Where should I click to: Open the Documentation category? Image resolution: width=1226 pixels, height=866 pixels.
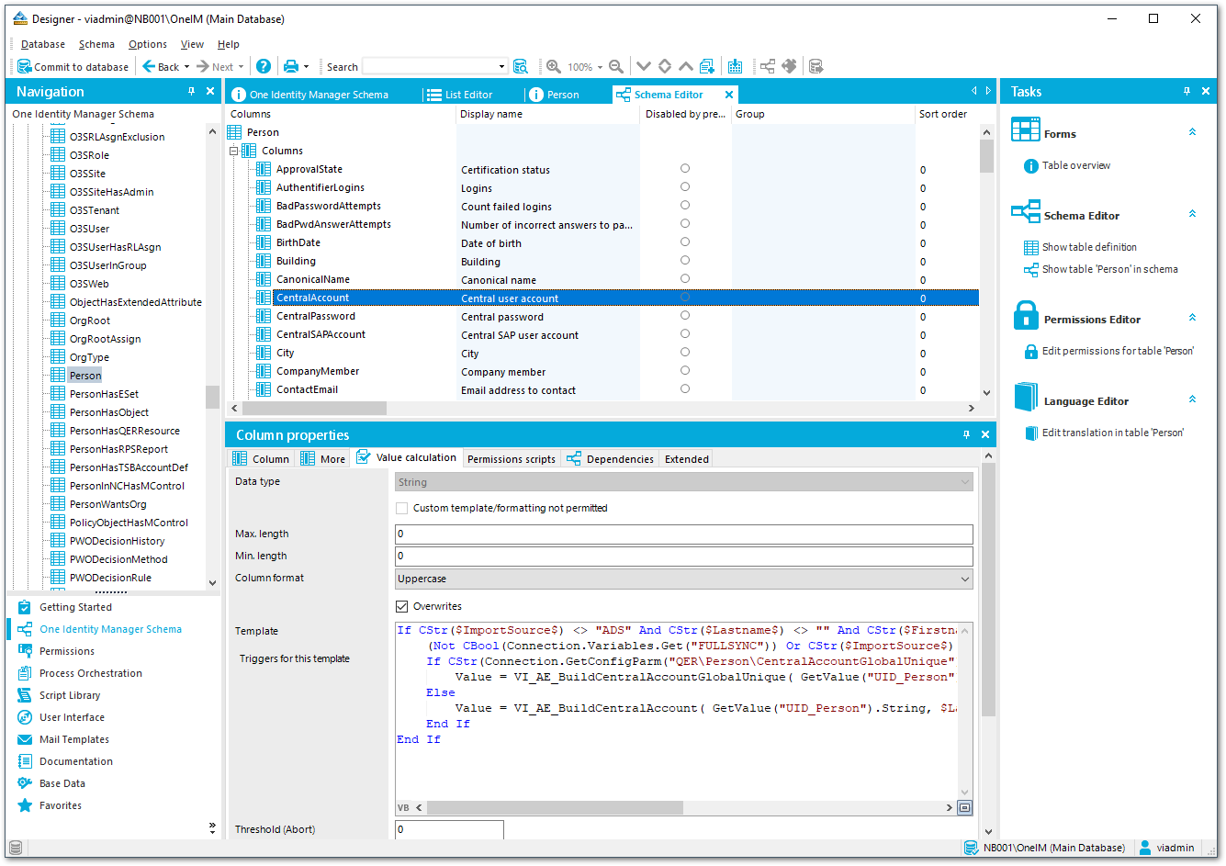(76, 761)
